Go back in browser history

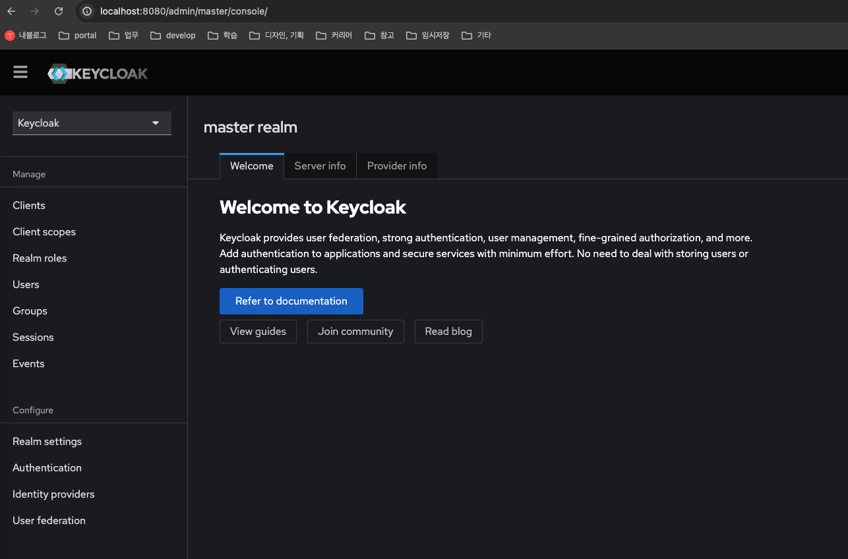[x=11, y=11]
